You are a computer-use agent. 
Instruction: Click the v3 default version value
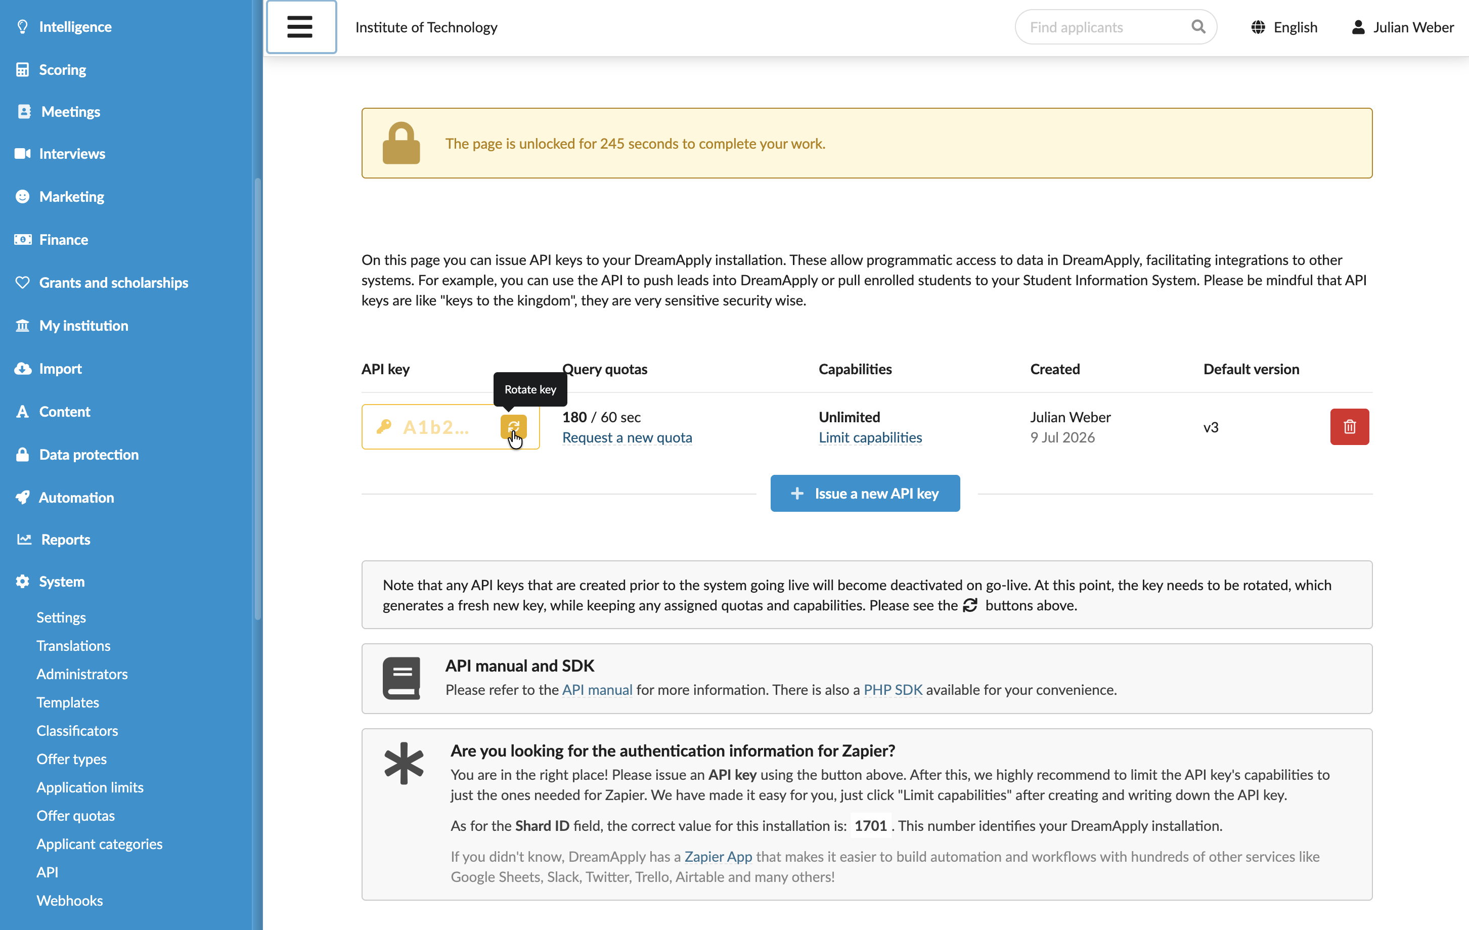(x=1210, y=427)
